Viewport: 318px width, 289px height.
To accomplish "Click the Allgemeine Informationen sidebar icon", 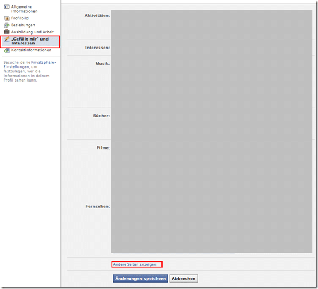I will pos(6,6).
